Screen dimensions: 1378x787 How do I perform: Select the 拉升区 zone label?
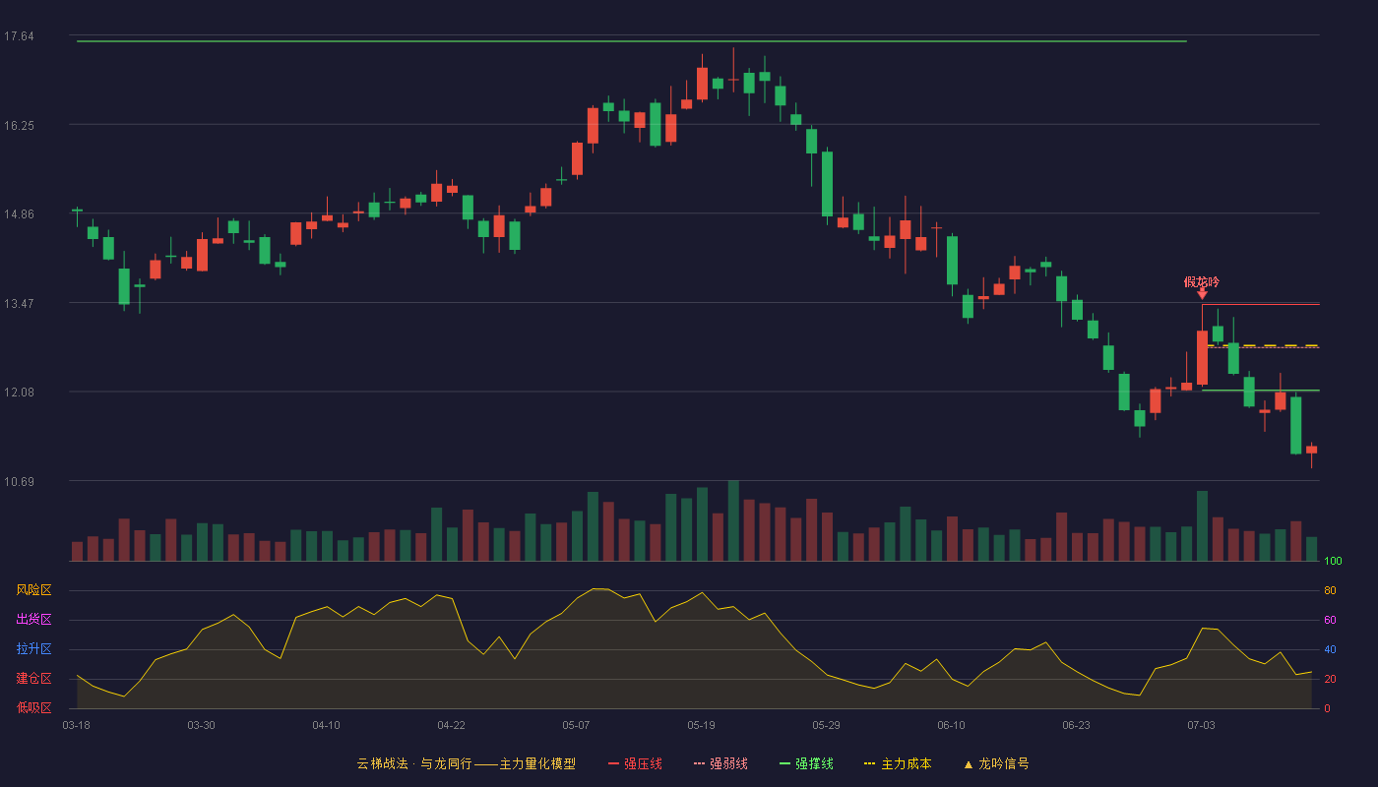[33, 649]
